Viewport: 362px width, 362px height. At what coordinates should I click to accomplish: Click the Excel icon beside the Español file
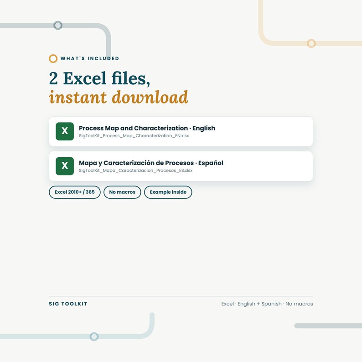tap(65, 166)
